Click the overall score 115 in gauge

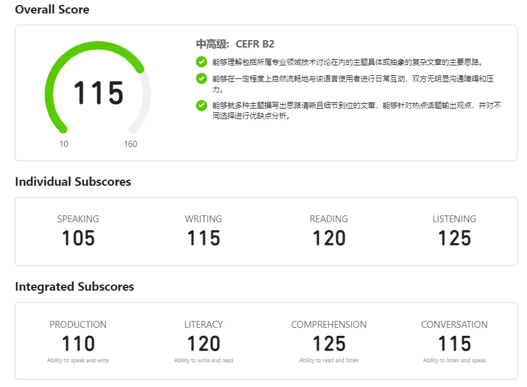tap(99, 93)
